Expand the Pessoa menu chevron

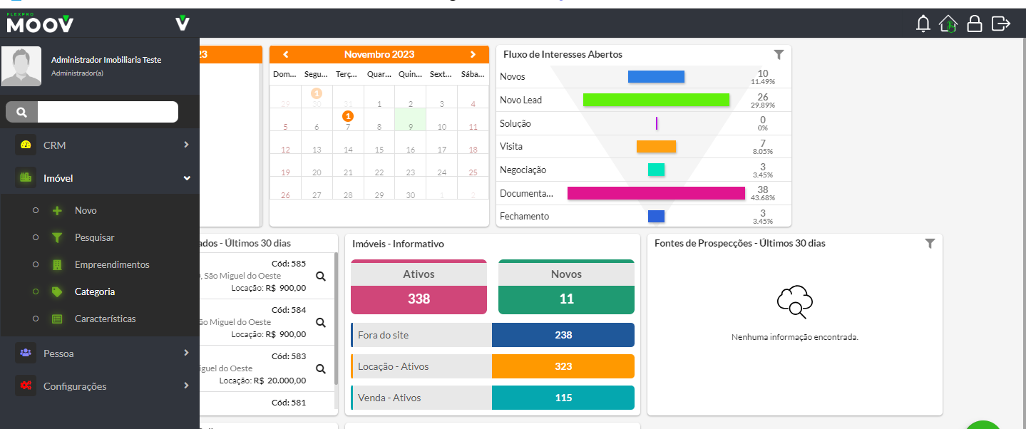pos(186,353)
